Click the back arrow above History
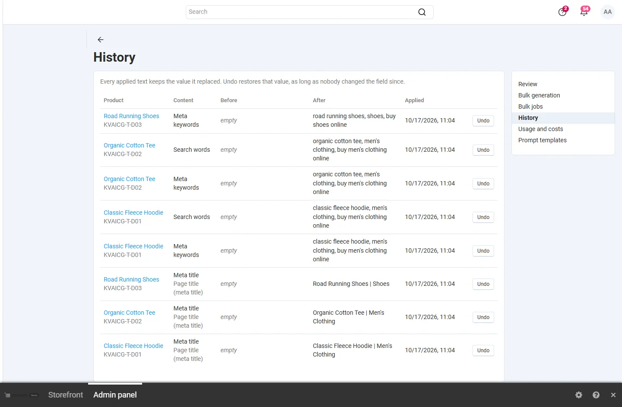 click(x=101, y=40)
